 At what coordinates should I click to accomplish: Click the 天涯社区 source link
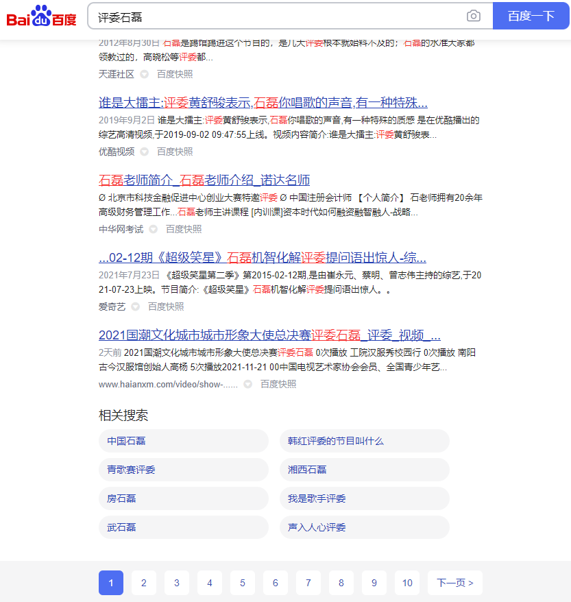117,74
